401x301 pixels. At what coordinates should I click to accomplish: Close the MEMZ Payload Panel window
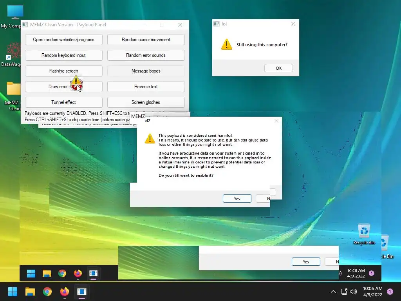point(180,25)
